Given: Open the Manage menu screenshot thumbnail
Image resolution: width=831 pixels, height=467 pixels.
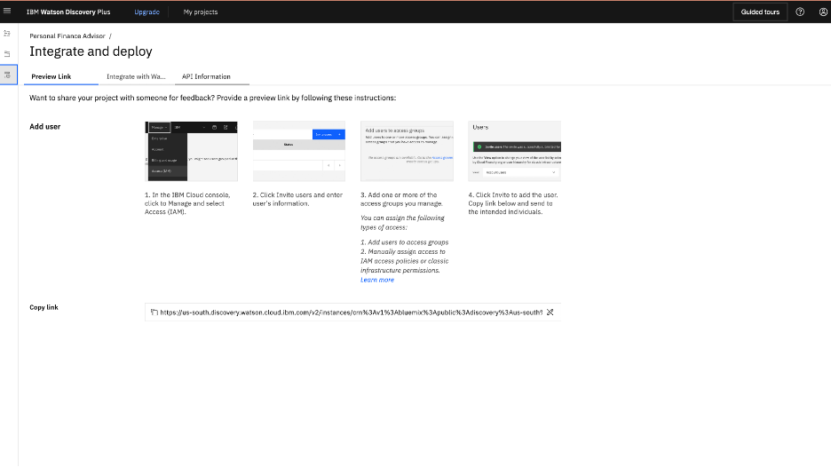Looking at the screenshot, I should (x=191, y=151).
